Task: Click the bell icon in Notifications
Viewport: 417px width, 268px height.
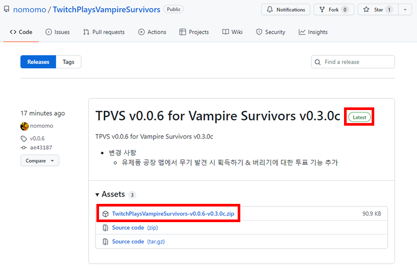Action: pos(269,9)
